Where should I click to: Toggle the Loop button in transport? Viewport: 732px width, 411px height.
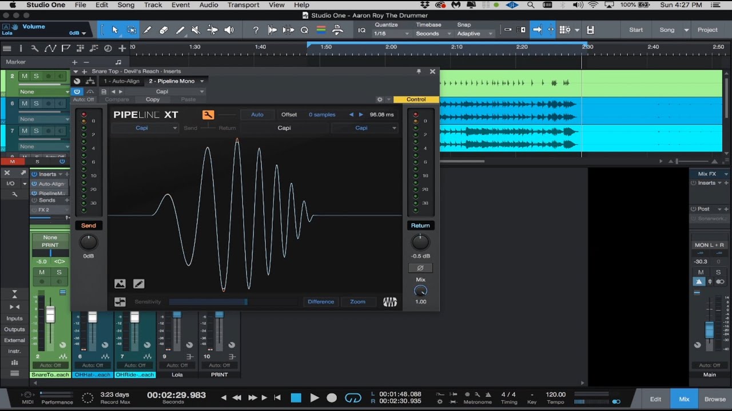353,398
